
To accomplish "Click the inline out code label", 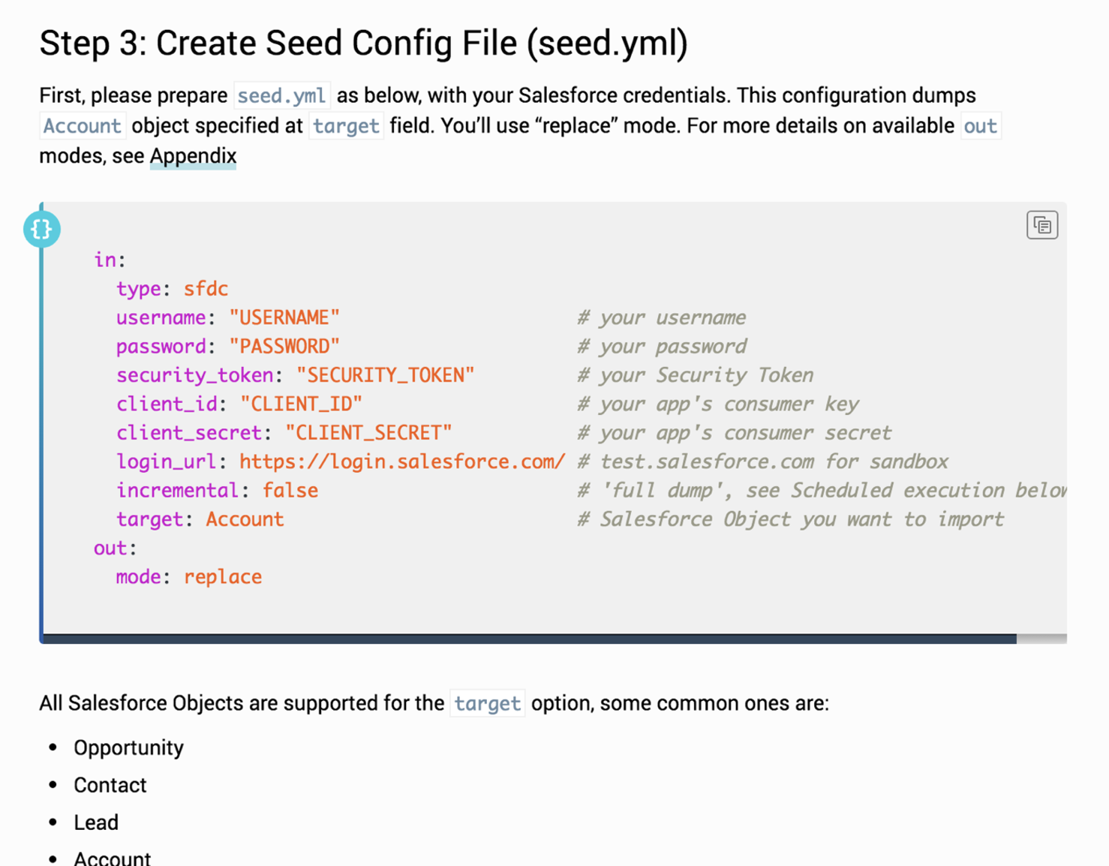I will 980,126.
